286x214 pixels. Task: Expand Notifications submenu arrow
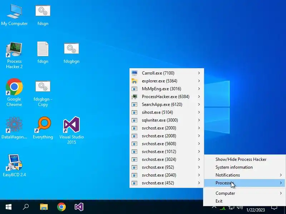(x=281, y=175)
